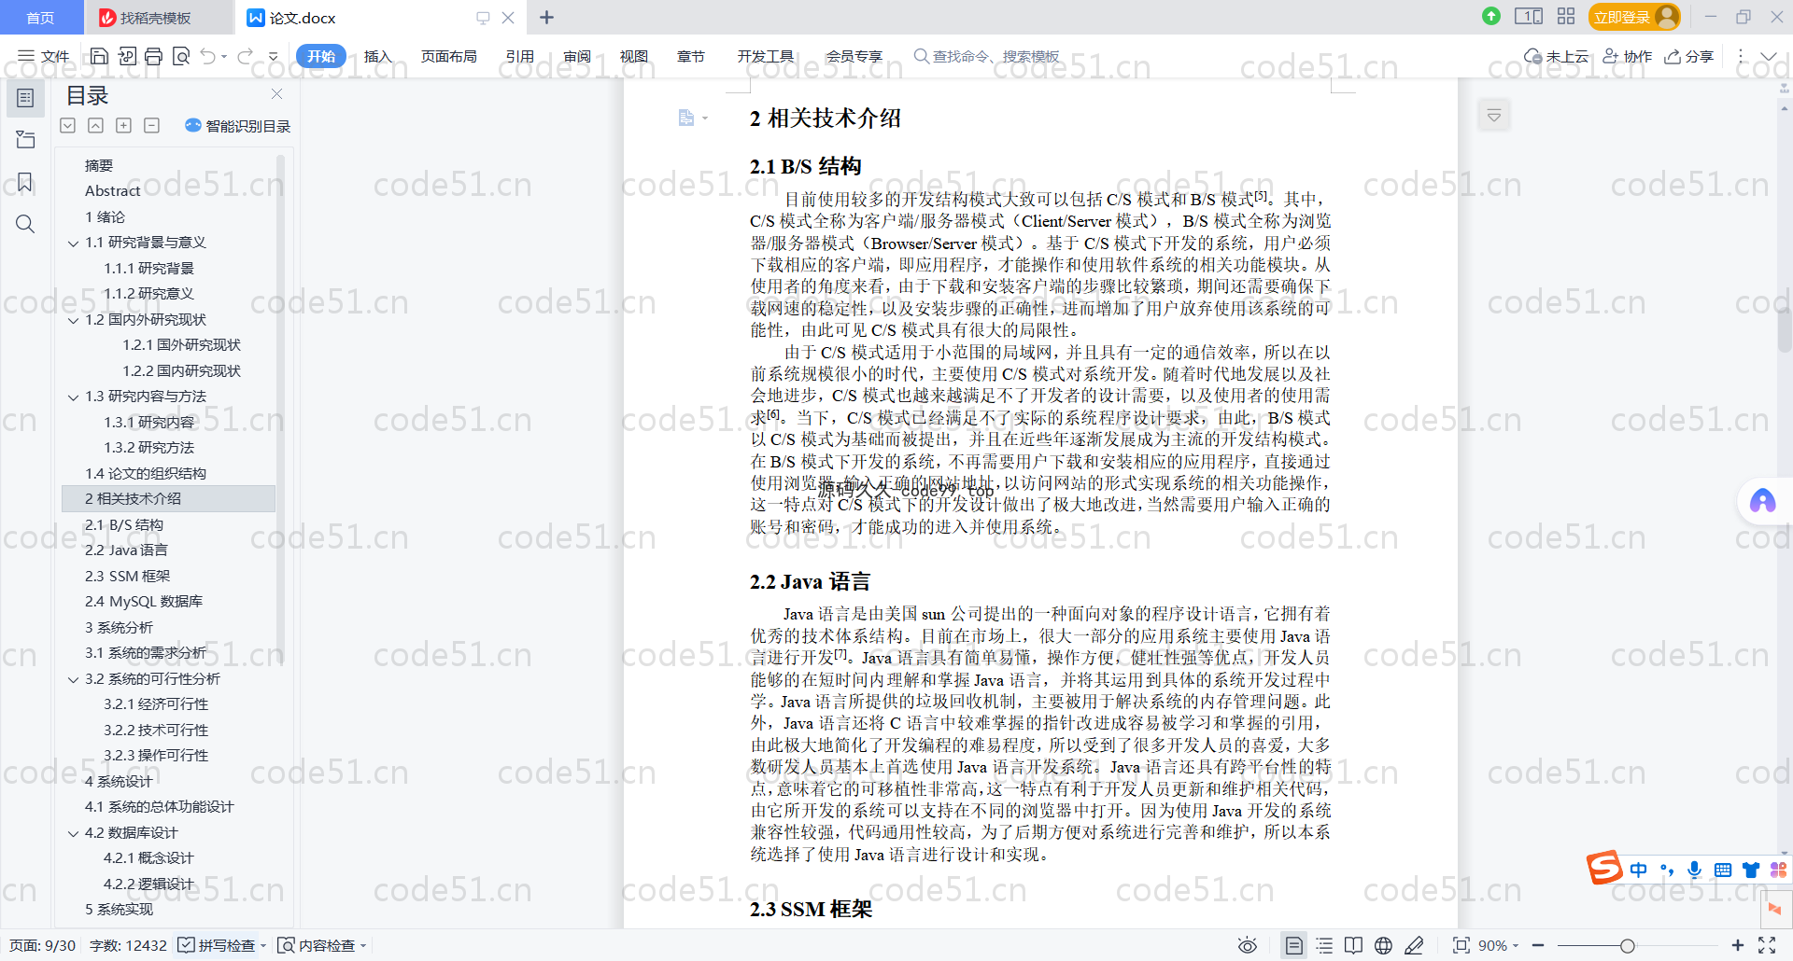Switch to the 页面布局 ribbon tab
The width and height of the screenshot is (1793, 961).
pos(448,56)
